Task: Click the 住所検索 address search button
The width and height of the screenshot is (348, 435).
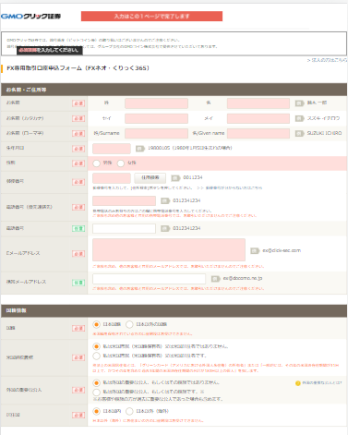Action: [150, 177]
